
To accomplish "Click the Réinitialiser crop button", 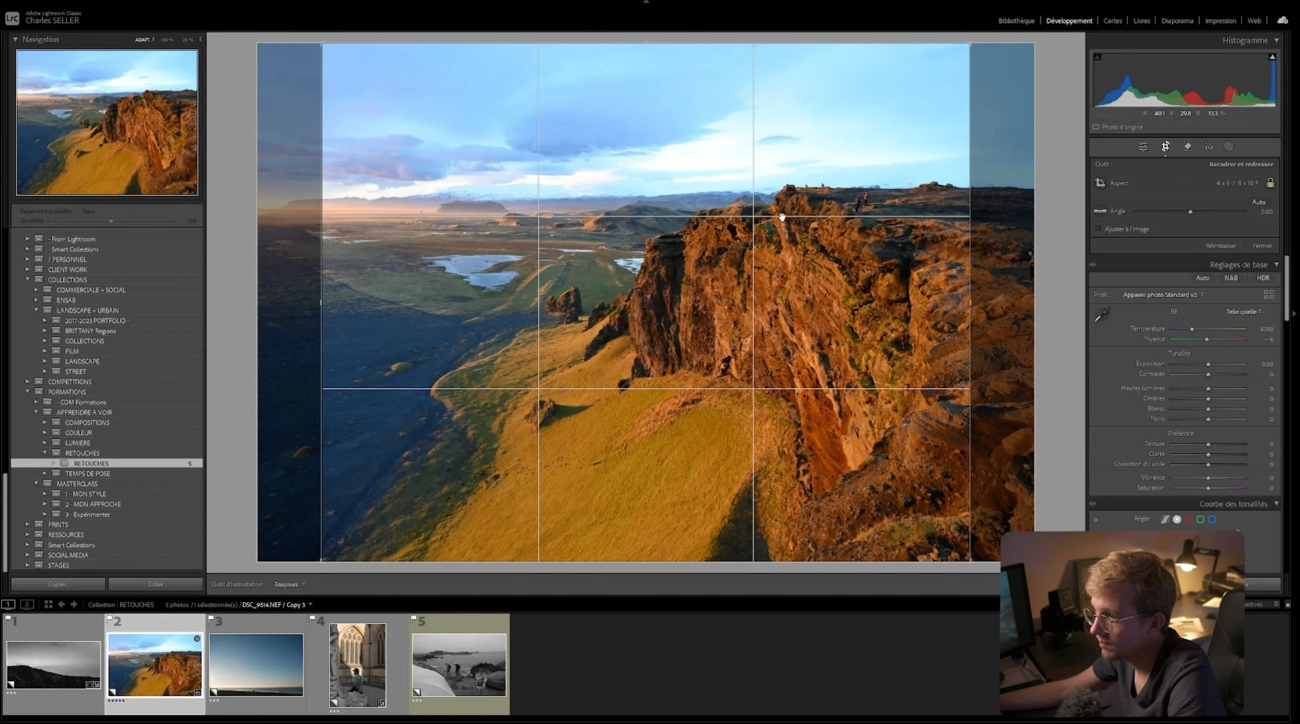I will pyautogui.click(x=1221, y=246).
